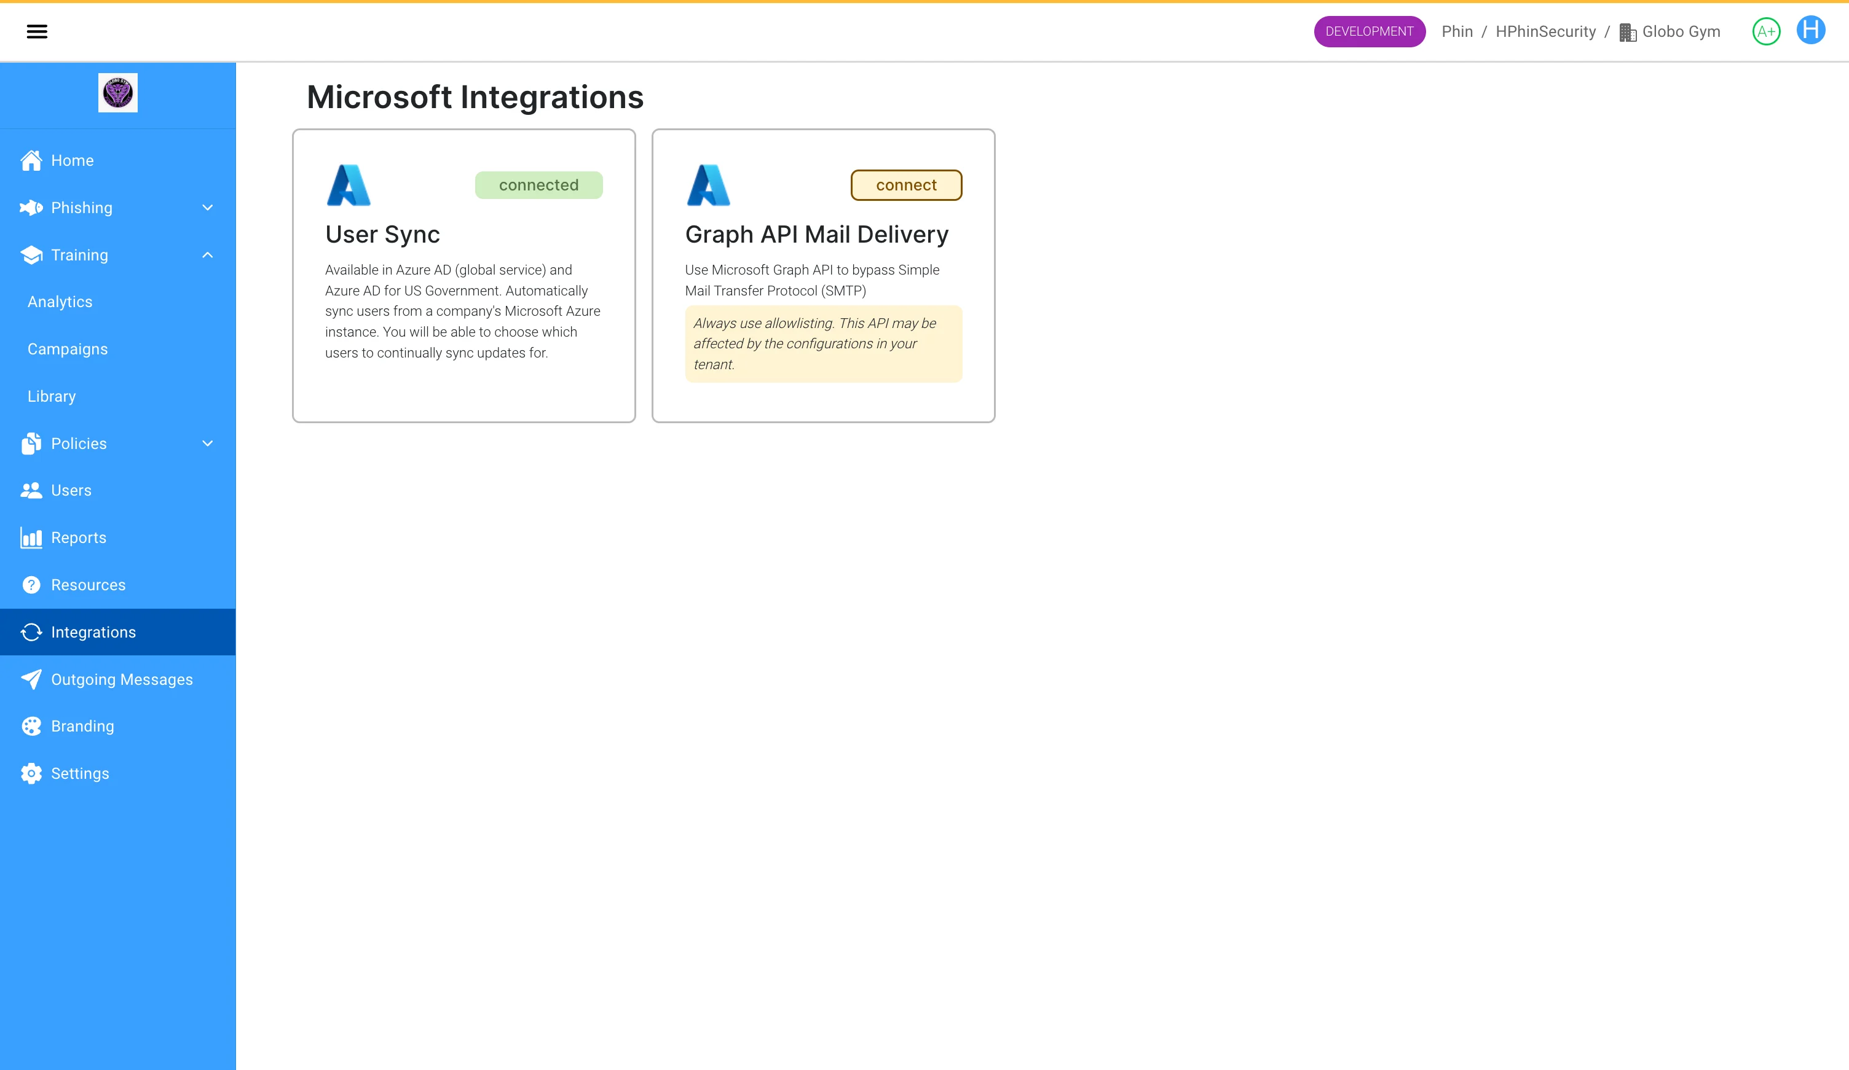Click Phin in the breadcrumb
This screenshot has width=1849, height=1070.
pos(1457,31)
